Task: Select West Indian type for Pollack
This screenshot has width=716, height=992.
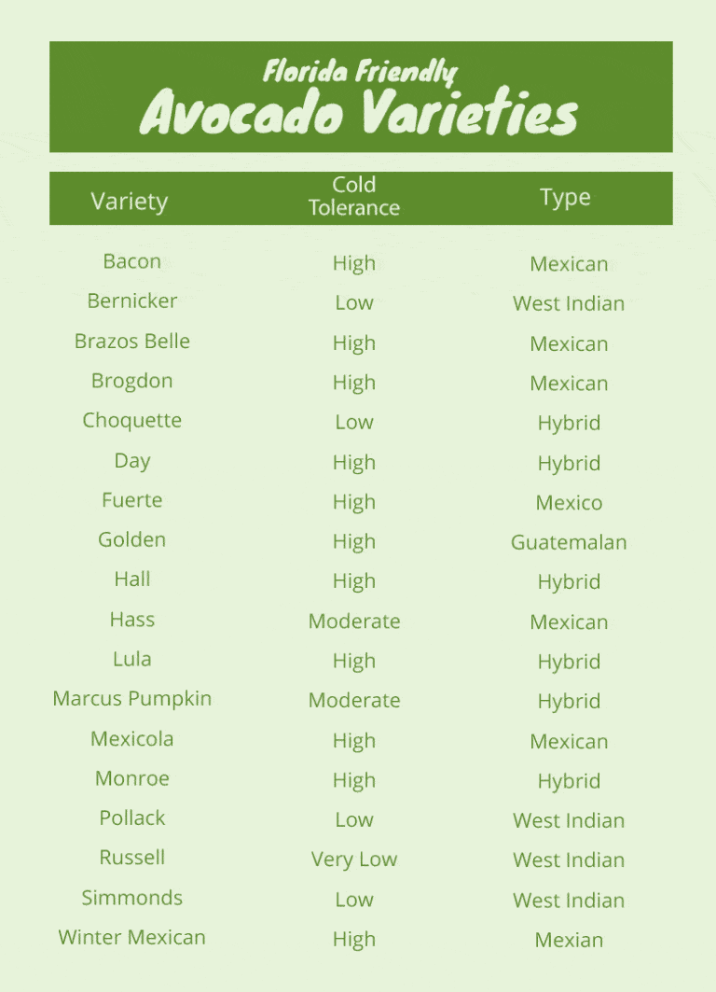Action: 569,820
